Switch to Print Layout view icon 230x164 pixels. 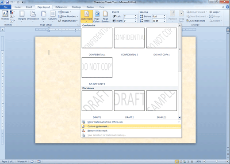[x=177, y=161]
